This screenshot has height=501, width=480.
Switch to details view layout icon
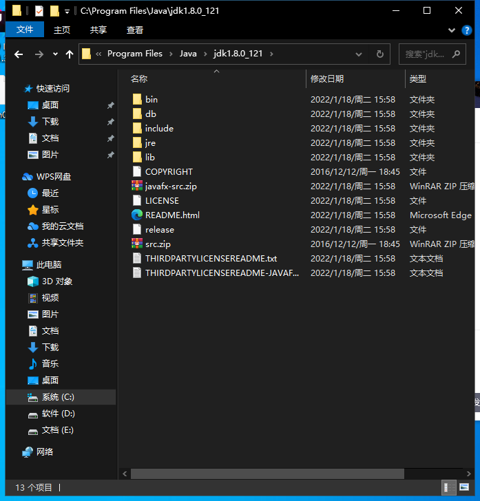tap(448, 487)
